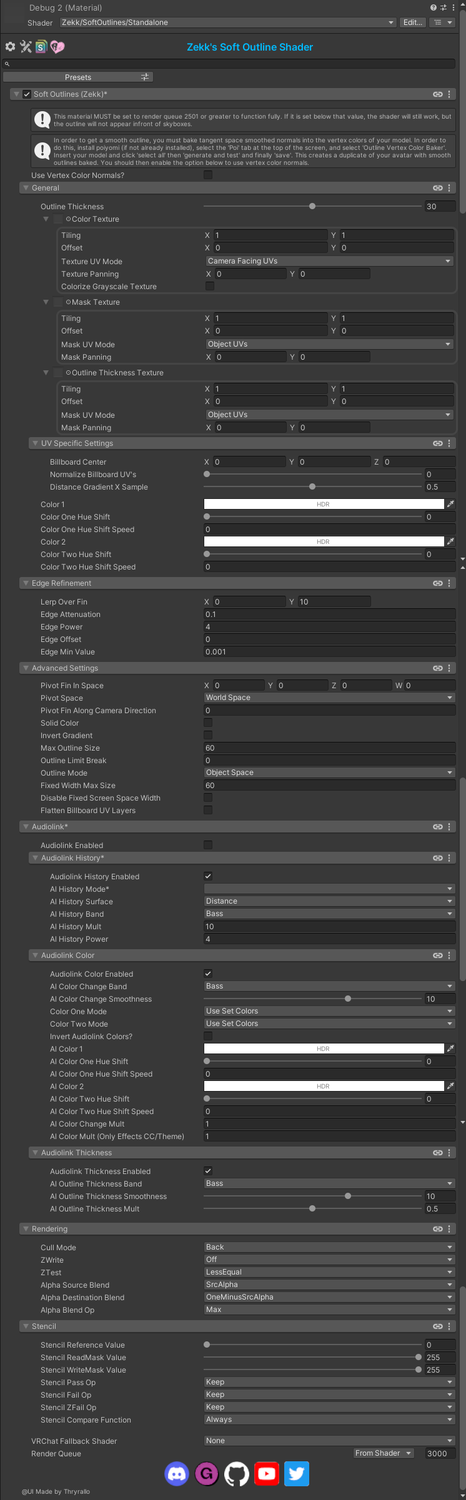
Task: Open the Render Queue From Shader dropdown
Action: (384, 1453)
